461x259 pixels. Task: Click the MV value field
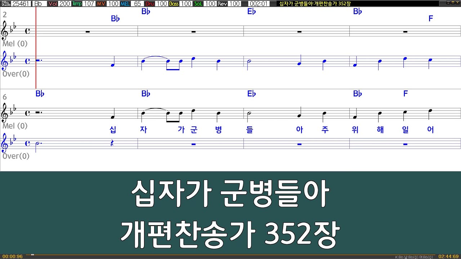click(x=113, y=4)
